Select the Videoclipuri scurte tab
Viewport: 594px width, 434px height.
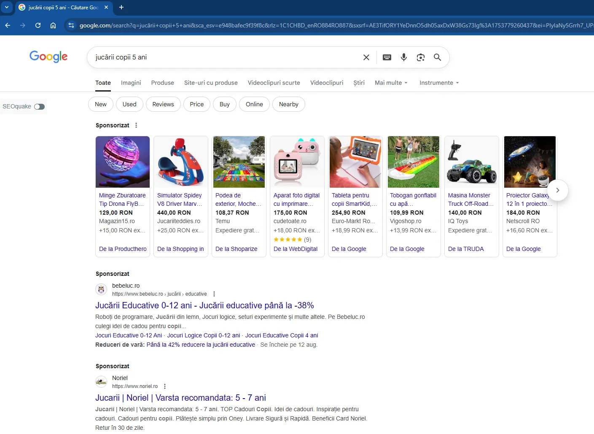(x=274, y=83)
